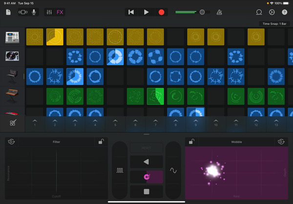This screenshot has width=293, height=204.
Task: Open the track mixer controls icon
Action: click(x=49, y=12)
